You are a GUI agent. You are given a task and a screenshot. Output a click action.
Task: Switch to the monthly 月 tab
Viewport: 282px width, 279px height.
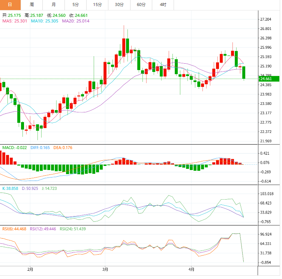coord(54,5)
